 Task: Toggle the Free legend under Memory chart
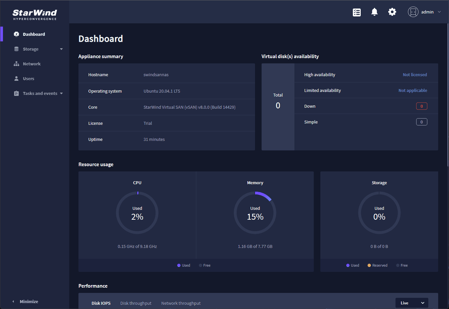(204, 265)
